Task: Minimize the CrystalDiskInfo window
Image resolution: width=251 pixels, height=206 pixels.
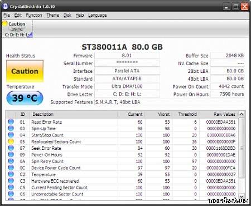Action: pyautogui.click(x=226, y=7)
